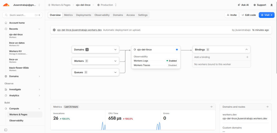Viewport: 277px width, 133px height.
Task: Open Metrics panel arrow icon
Action: tap(211, 107)
